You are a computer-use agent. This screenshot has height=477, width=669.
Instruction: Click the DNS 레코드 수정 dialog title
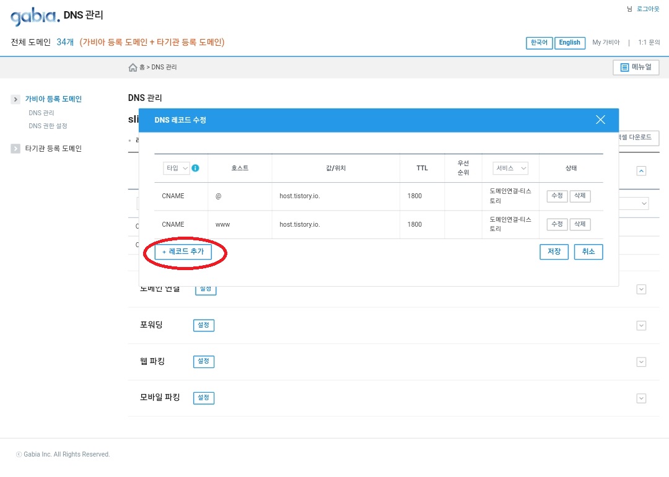180,120
